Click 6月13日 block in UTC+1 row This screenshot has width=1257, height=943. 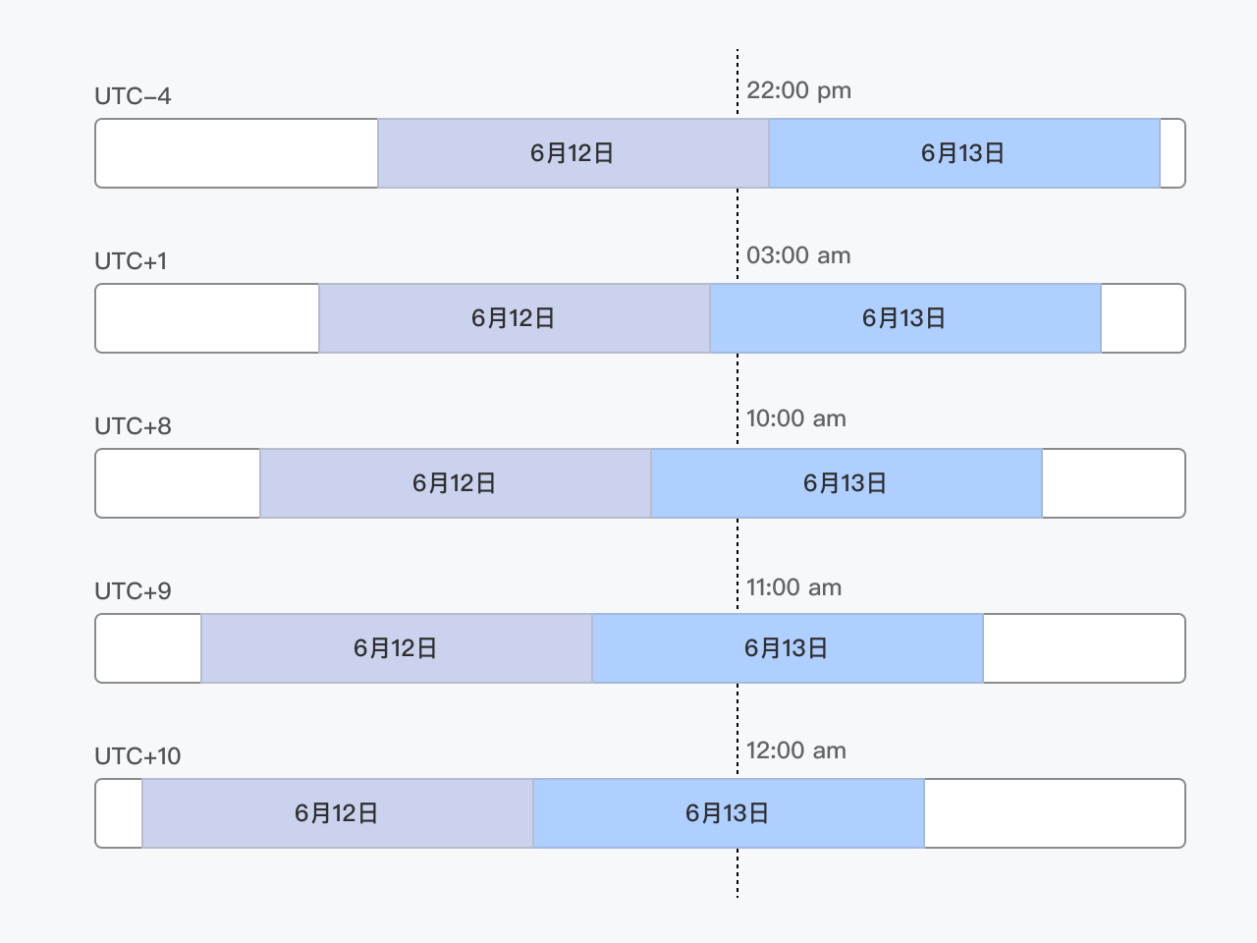tap(905, 318)
